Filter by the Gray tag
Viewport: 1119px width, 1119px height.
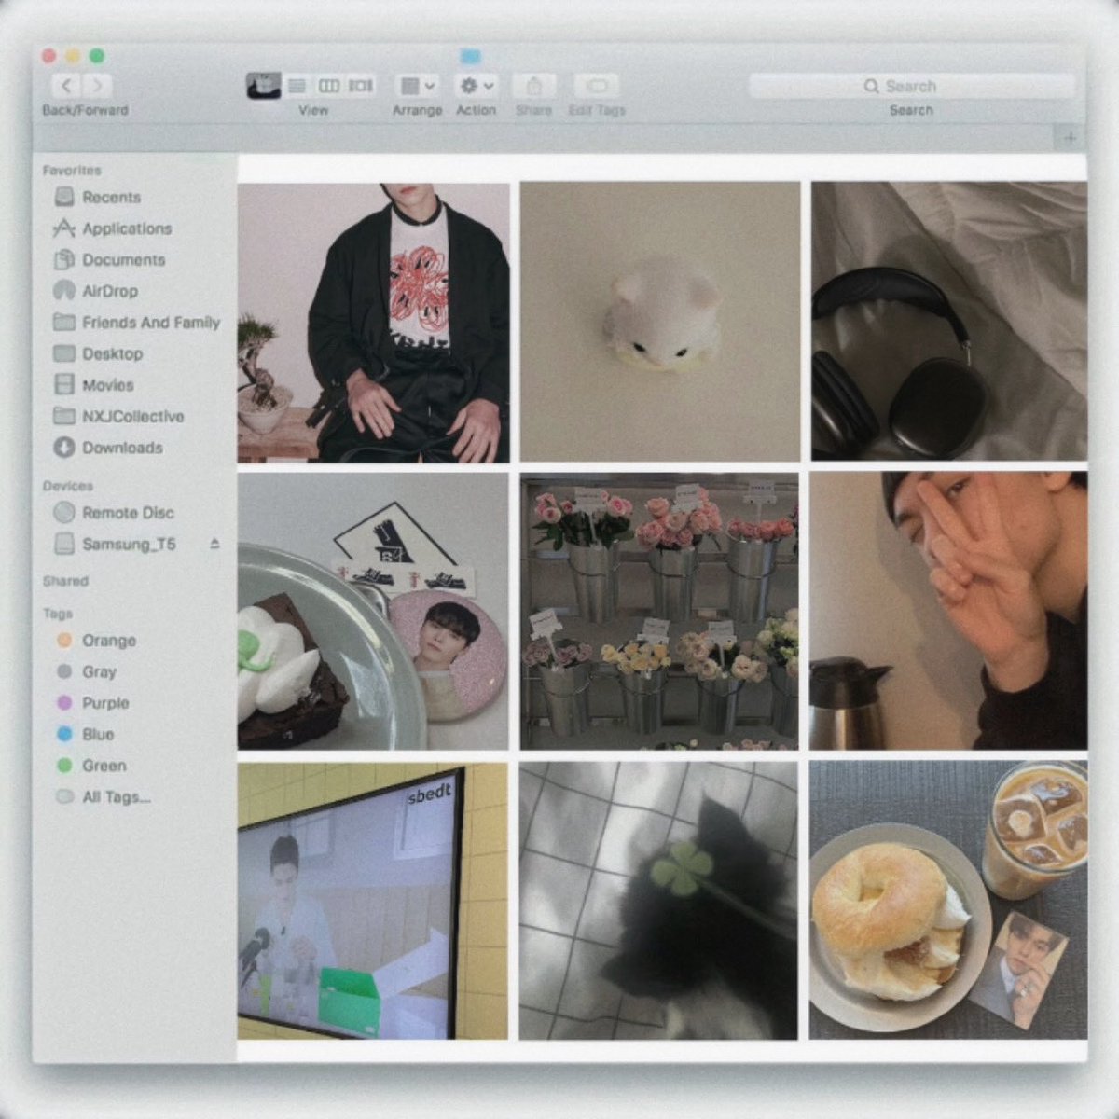99,671
